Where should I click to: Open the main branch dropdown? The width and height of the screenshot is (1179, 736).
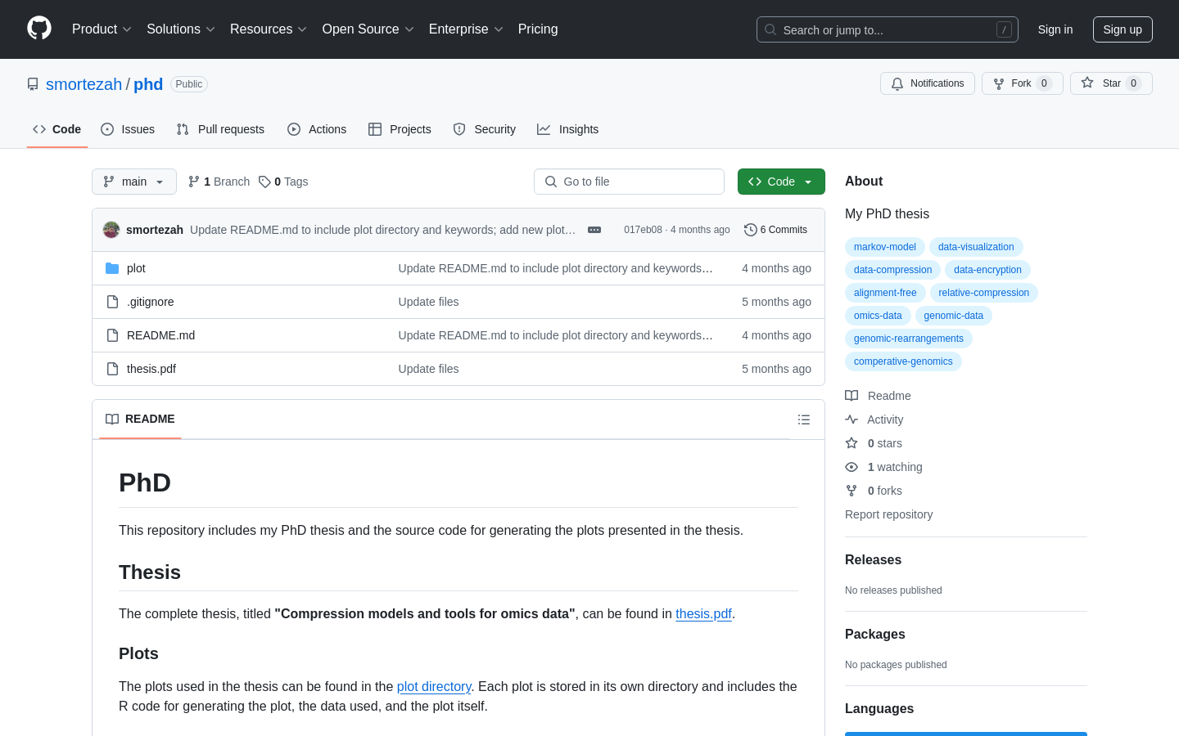(x=134, y=182)
